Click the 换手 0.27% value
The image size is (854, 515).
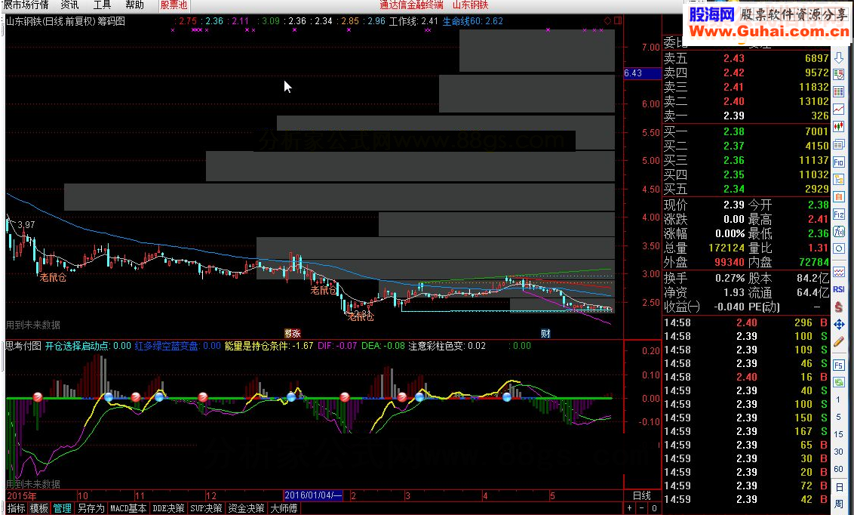pos(730,278)
